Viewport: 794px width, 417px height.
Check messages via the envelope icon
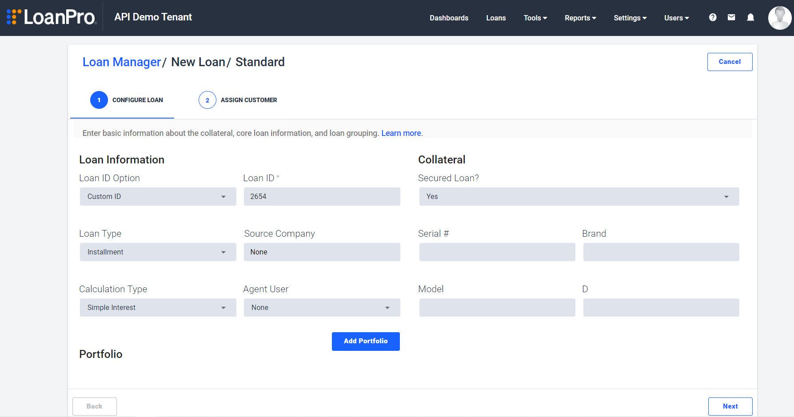[731, 17]
